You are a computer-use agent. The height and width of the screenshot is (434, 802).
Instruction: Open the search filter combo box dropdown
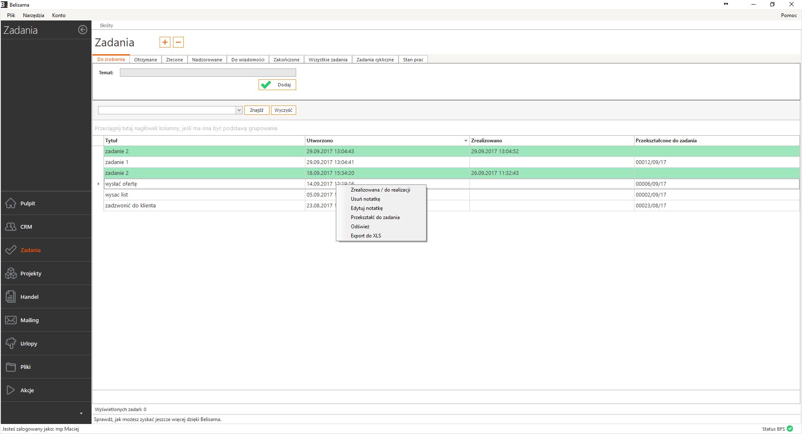239,110
